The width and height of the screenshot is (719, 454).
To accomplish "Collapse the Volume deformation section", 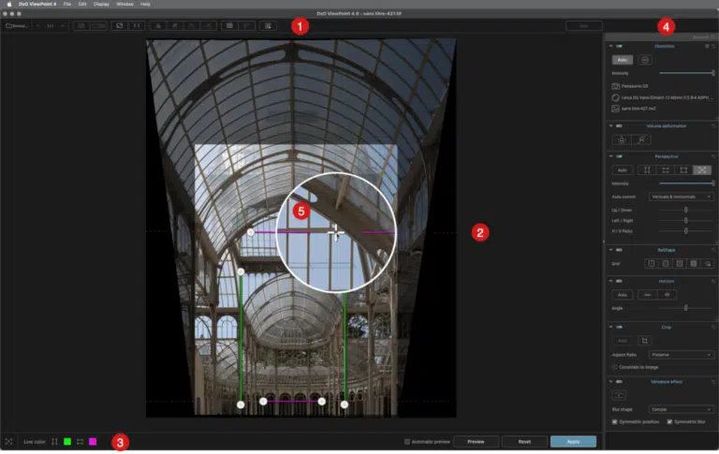I will [610, 125].
